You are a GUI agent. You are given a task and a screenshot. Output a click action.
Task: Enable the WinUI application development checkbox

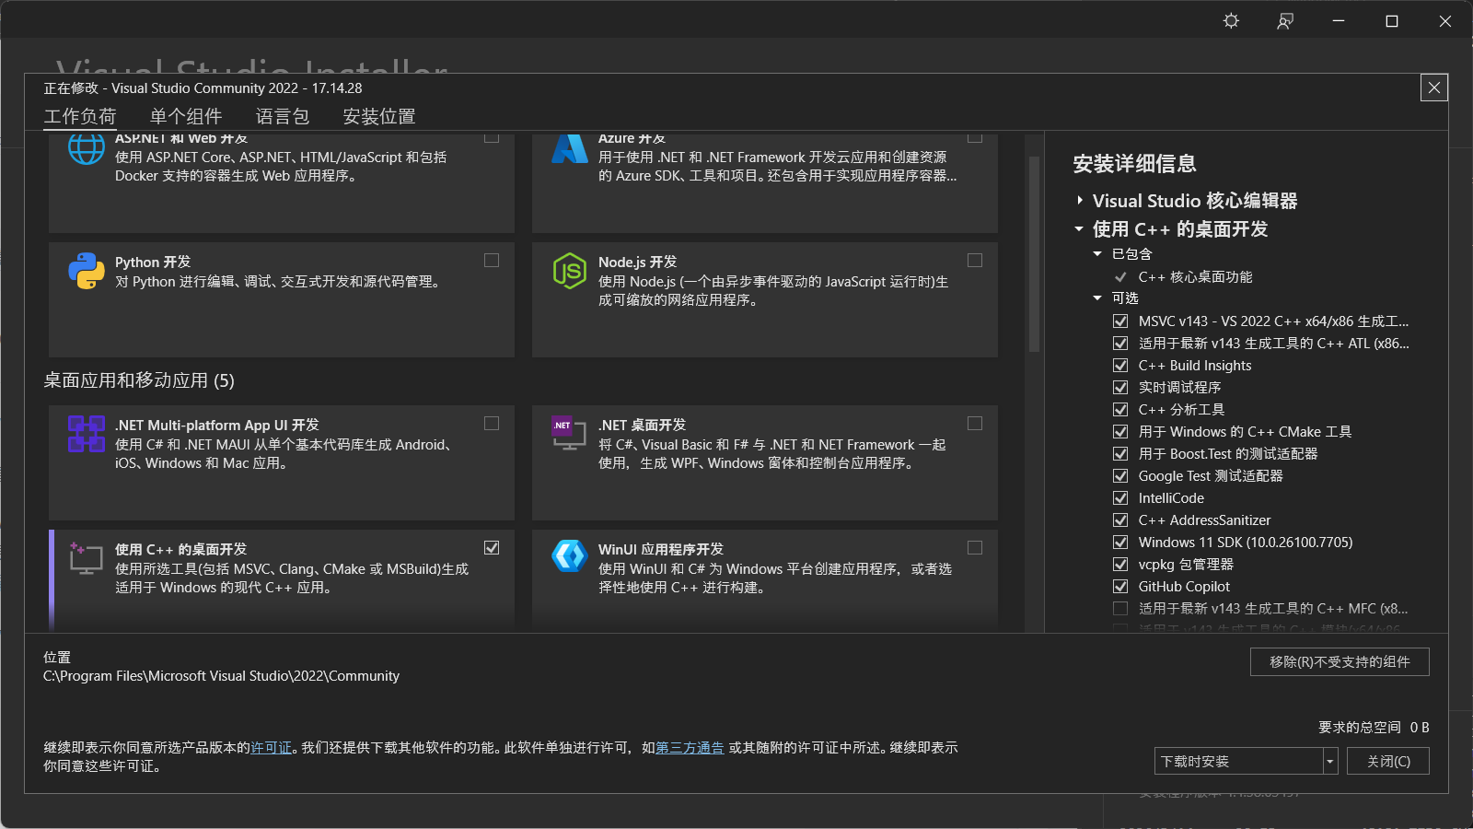click(x=975, y=548)
